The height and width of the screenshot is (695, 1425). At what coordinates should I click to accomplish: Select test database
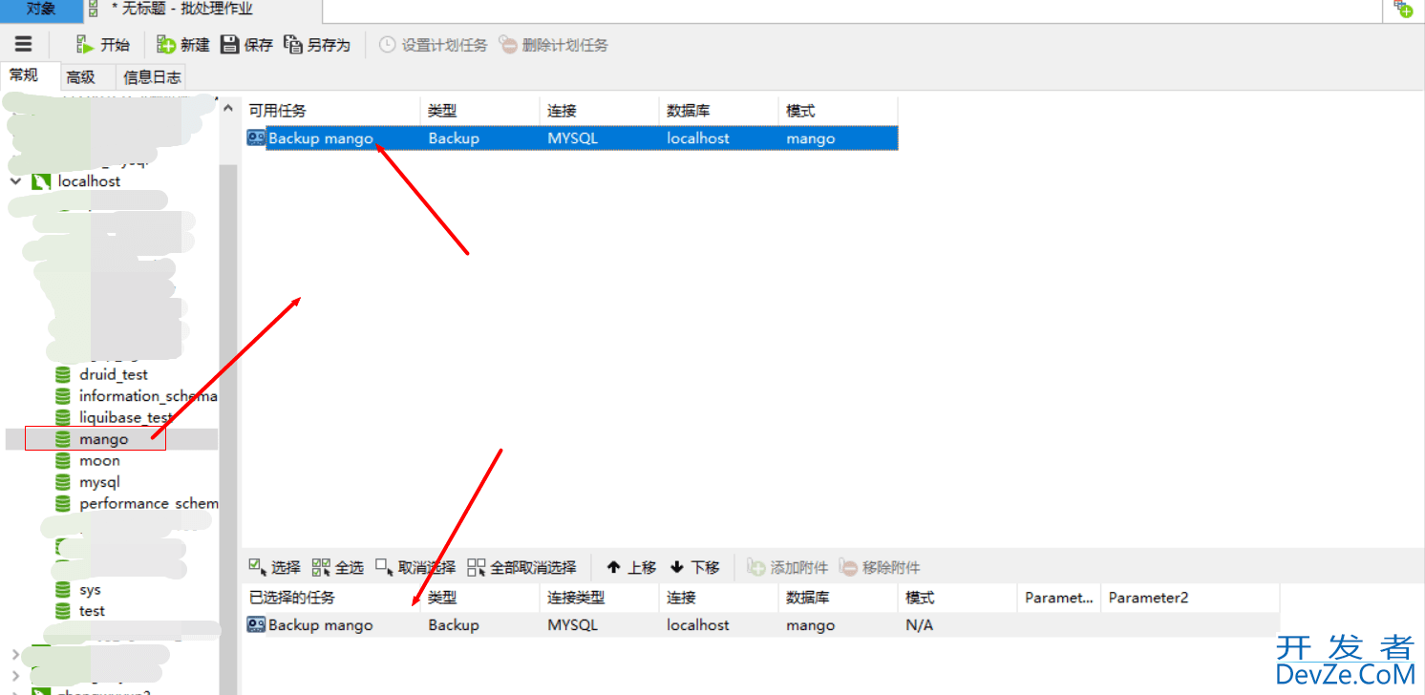coord(92,611)
